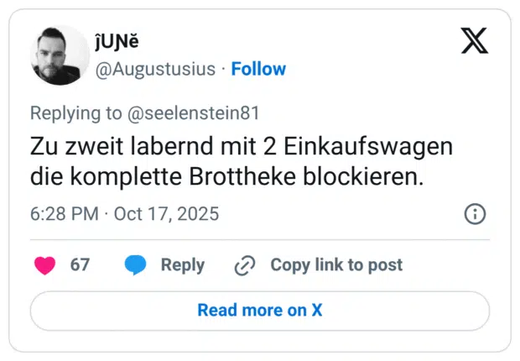Click the X logo in the corner
Viewport: 520px width, 361px height.
[475, 39]
